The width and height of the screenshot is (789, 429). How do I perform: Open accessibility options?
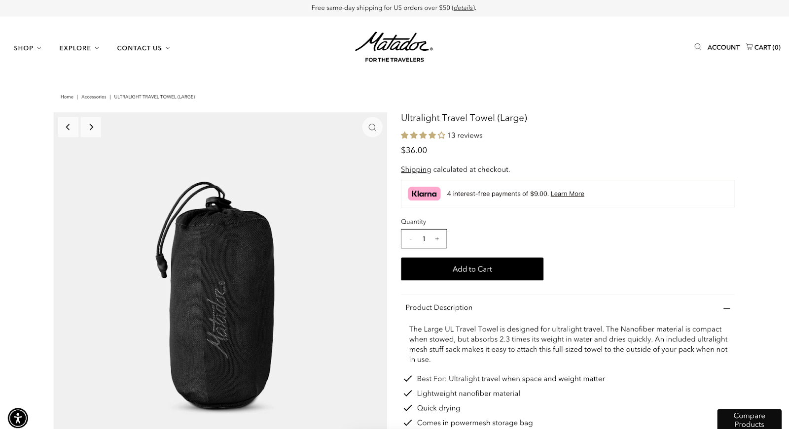[18, 418]
